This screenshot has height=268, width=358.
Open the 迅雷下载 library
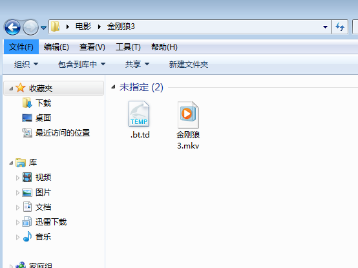point(51,222)
